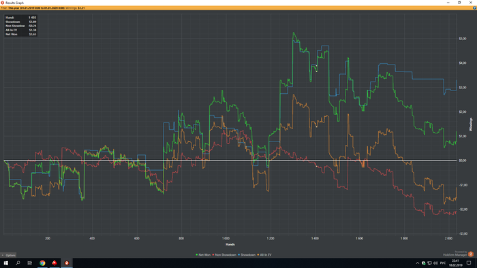Open the Windows Start menu
This screenshot has width=477, height=268.
pyautogui.click(x=5, y=263)
